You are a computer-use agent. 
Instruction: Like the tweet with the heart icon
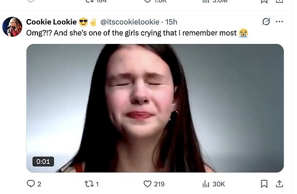(x=147, y=184)
